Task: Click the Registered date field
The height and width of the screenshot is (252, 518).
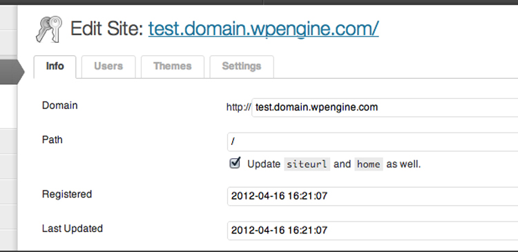Action: click(x=373, y=196)
